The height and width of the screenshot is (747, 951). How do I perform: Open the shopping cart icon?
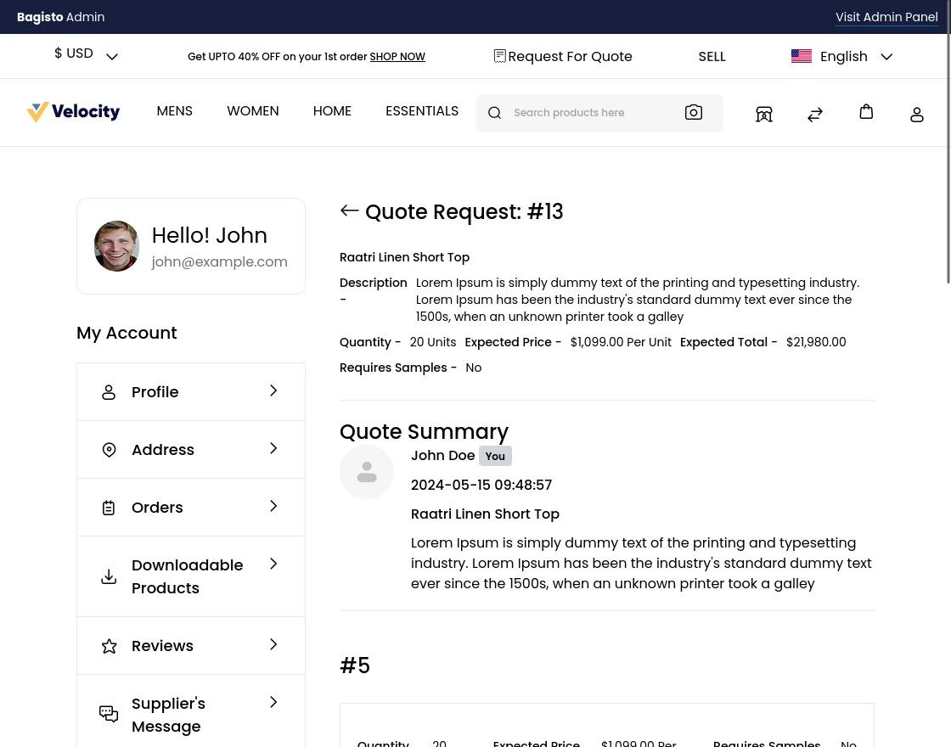tap(865, 111)
